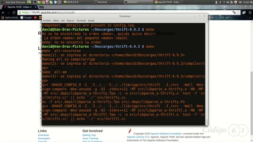Switch to the thrift-0.9.3 folder window
The image size is (253, 142).
(x=71, y=2)
